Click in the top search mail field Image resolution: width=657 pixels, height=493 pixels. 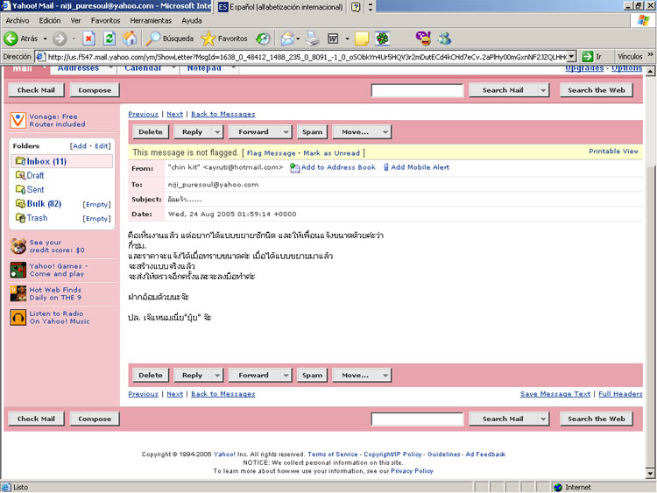point(417,90)
